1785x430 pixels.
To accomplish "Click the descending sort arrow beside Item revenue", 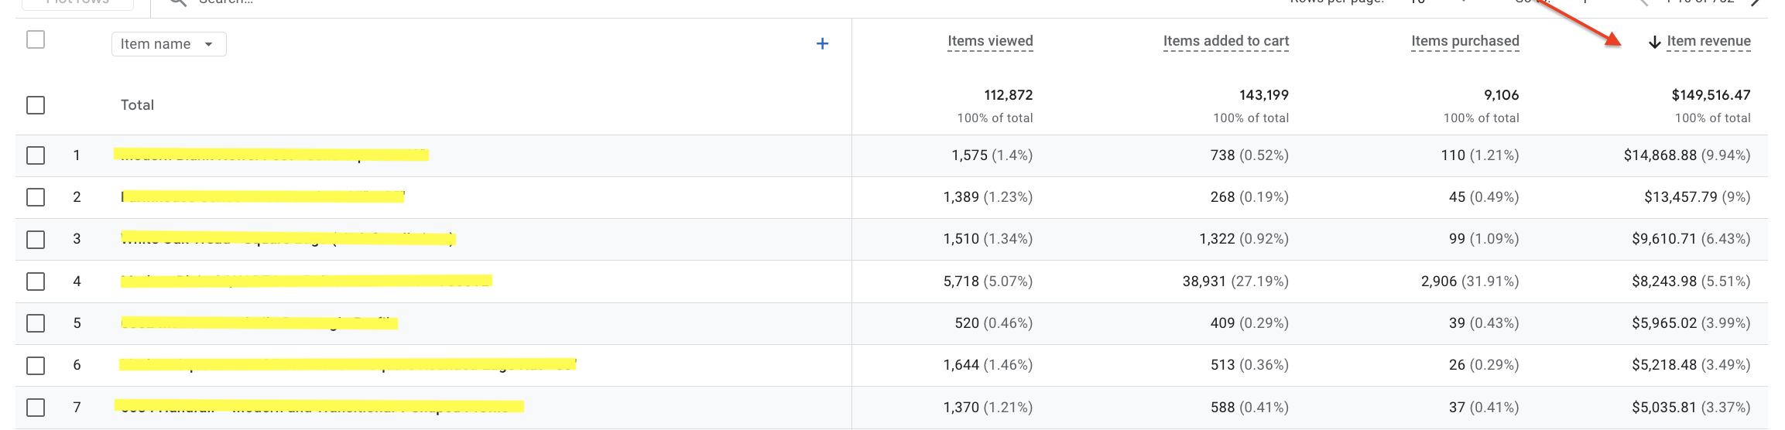I will (1654, 42).
